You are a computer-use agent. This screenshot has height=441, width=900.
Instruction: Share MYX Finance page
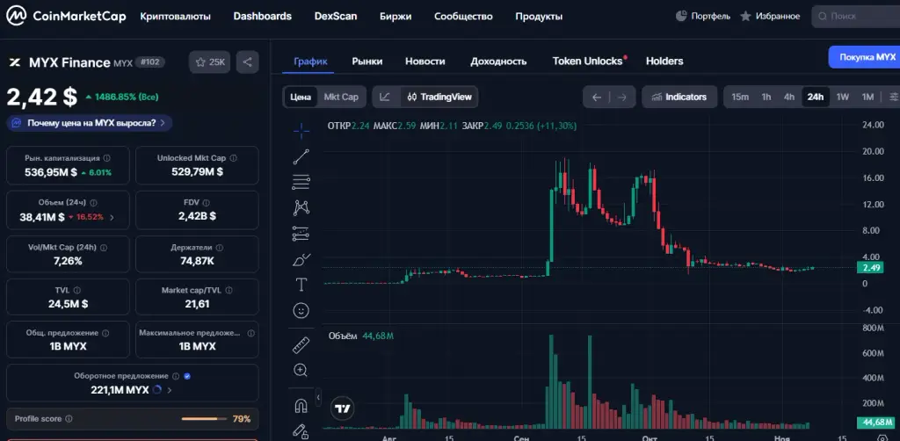click(247, 62)
